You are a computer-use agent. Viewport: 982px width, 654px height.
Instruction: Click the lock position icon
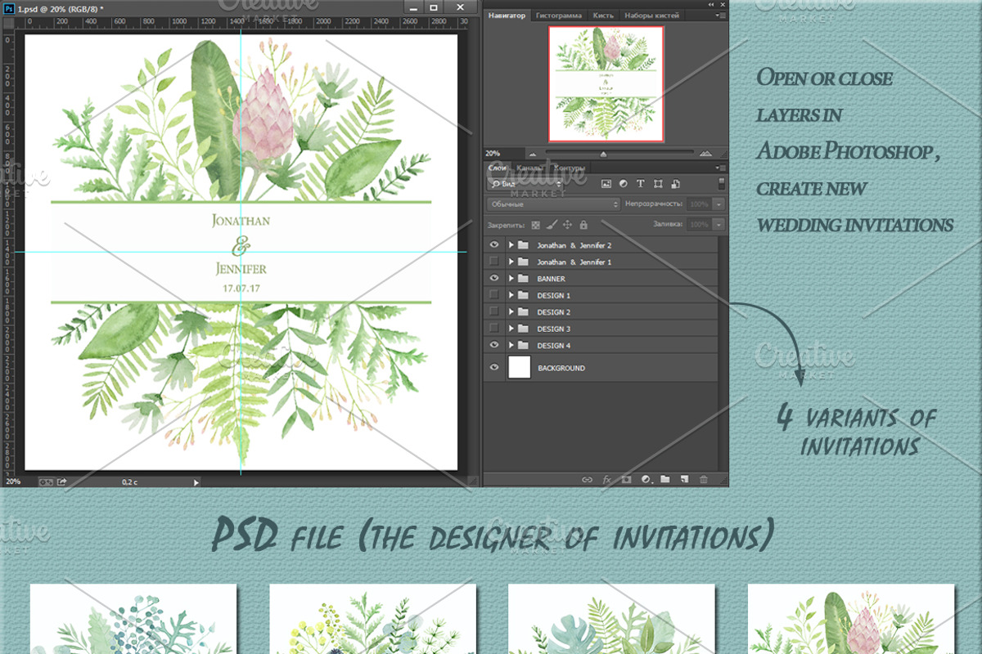[567, 224]
